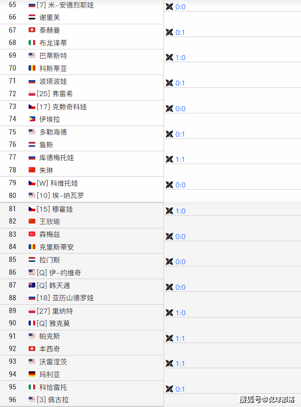The image size is (301, 407).
Task: Open the crossed rackets icon for 泰赫曼 vs 布龙泽蒂
Action: 169,32
